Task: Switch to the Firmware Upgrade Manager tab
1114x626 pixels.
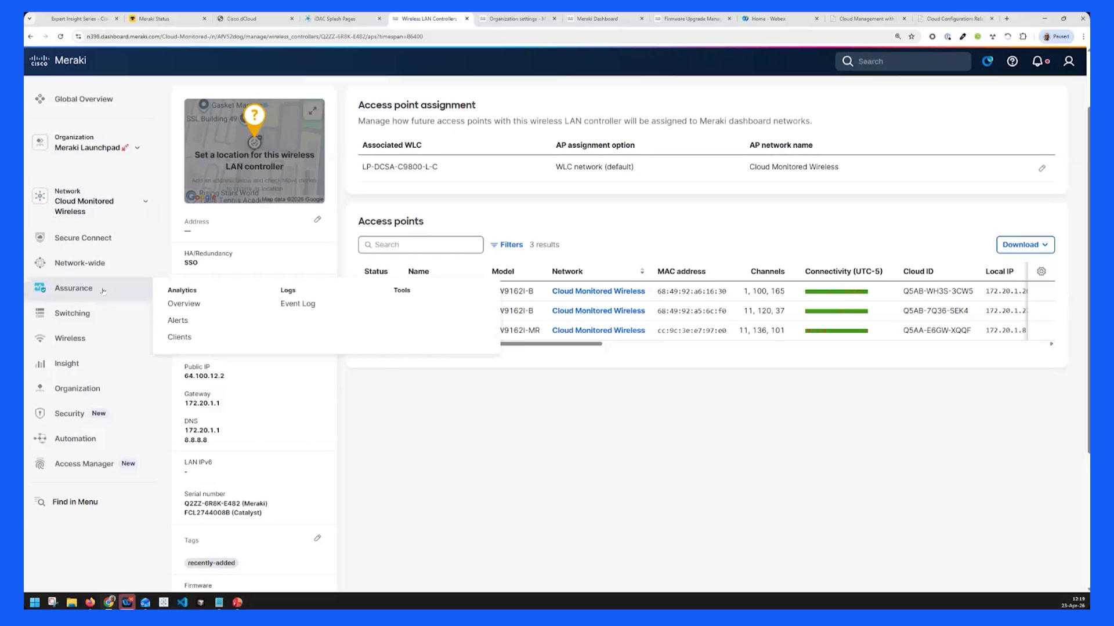Action: [693, 19]
